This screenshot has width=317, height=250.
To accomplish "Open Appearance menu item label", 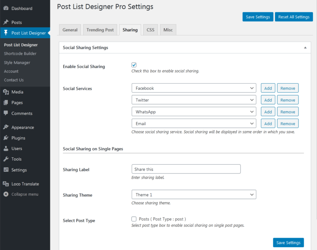I will click(23, 128).
